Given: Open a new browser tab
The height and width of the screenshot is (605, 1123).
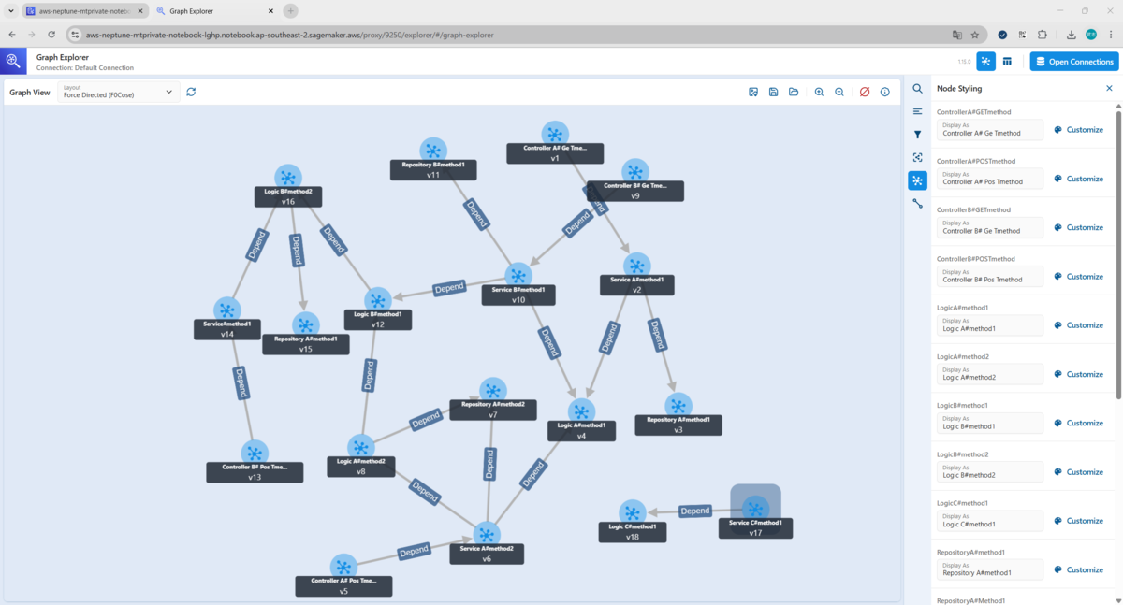Looking at the screenshot, I should (x=291, y=11).
